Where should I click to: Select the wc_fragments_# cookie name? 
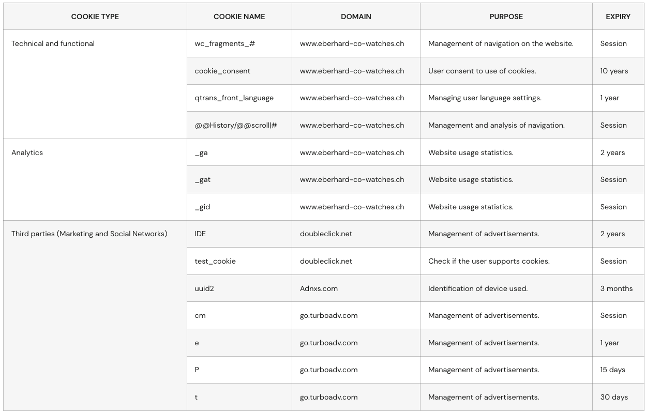pos(224,44)
